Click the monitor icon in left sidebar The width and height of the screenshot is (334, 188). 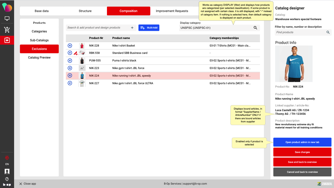(x=7, y=19)
